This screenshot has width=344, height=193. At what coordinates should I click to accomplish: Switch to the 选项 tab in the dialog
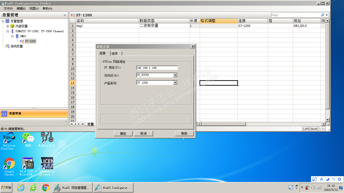coord(116,54)
